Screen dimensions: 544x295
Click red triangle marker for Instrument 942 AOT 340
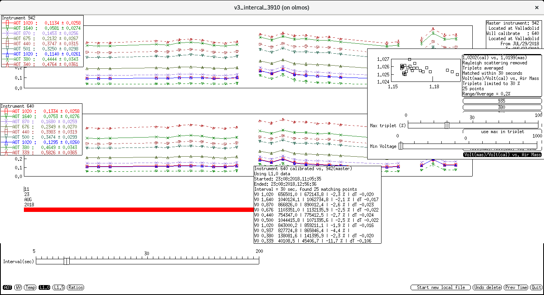(7, 64)
